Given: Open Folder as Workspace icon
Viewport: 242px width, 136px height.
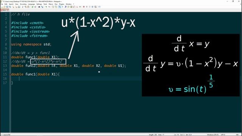Looking at the screenshot, I should point(77,7).
